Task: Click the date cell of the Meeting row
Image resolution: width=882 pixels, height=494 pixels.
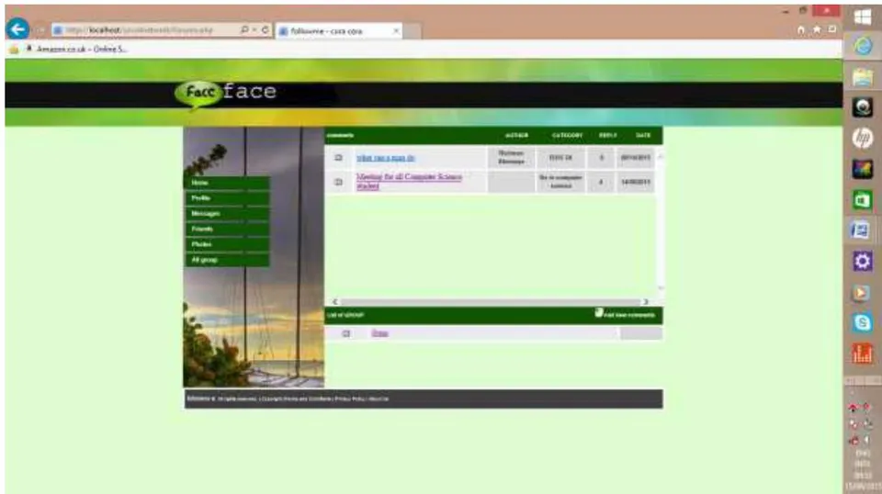Action: click(x=636, y=182)
